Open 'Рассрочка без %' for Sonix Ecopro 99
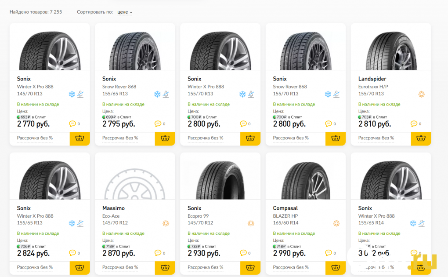 (x=206, y=267)
